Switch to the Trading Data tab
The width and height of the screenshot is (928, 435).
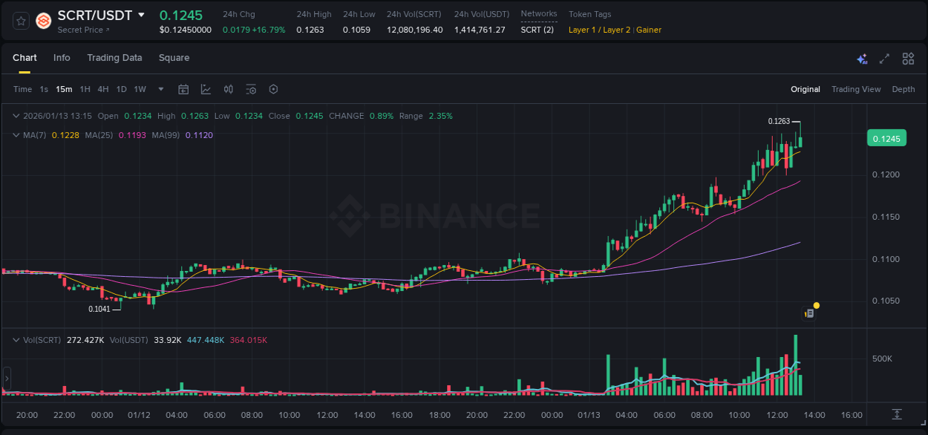114,58
